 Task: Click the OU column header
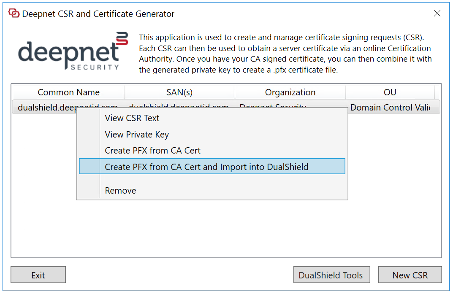click(390, 92)
